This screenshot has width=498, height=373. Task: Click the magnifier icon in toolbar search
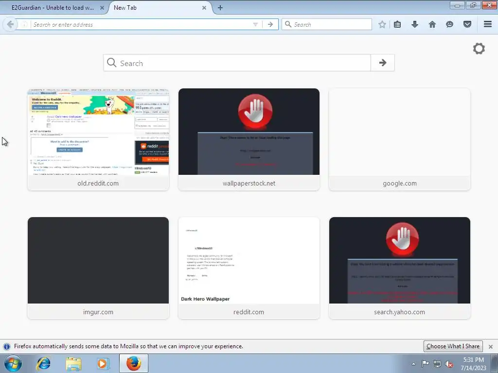[288, 24]
